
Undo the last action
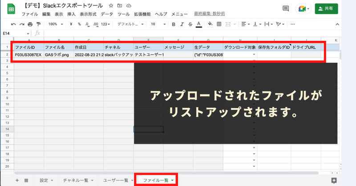click(x=13, y=24)
